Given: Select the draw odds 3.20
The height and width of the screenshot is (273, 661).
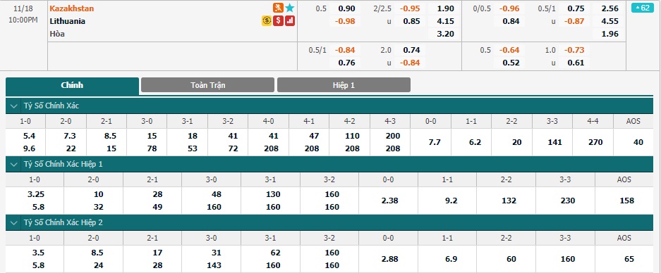Looking at the screenshot, I should tap(446, 34).
